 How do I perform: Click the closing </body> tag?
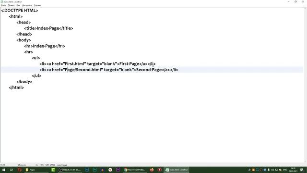tap(24, 82)
